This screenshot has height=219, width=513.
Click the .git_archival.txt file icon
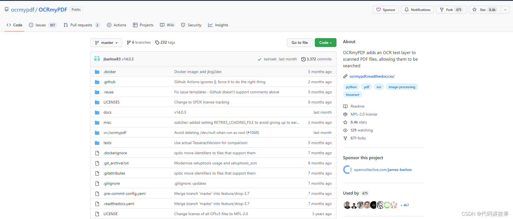(x=97, y=163)
